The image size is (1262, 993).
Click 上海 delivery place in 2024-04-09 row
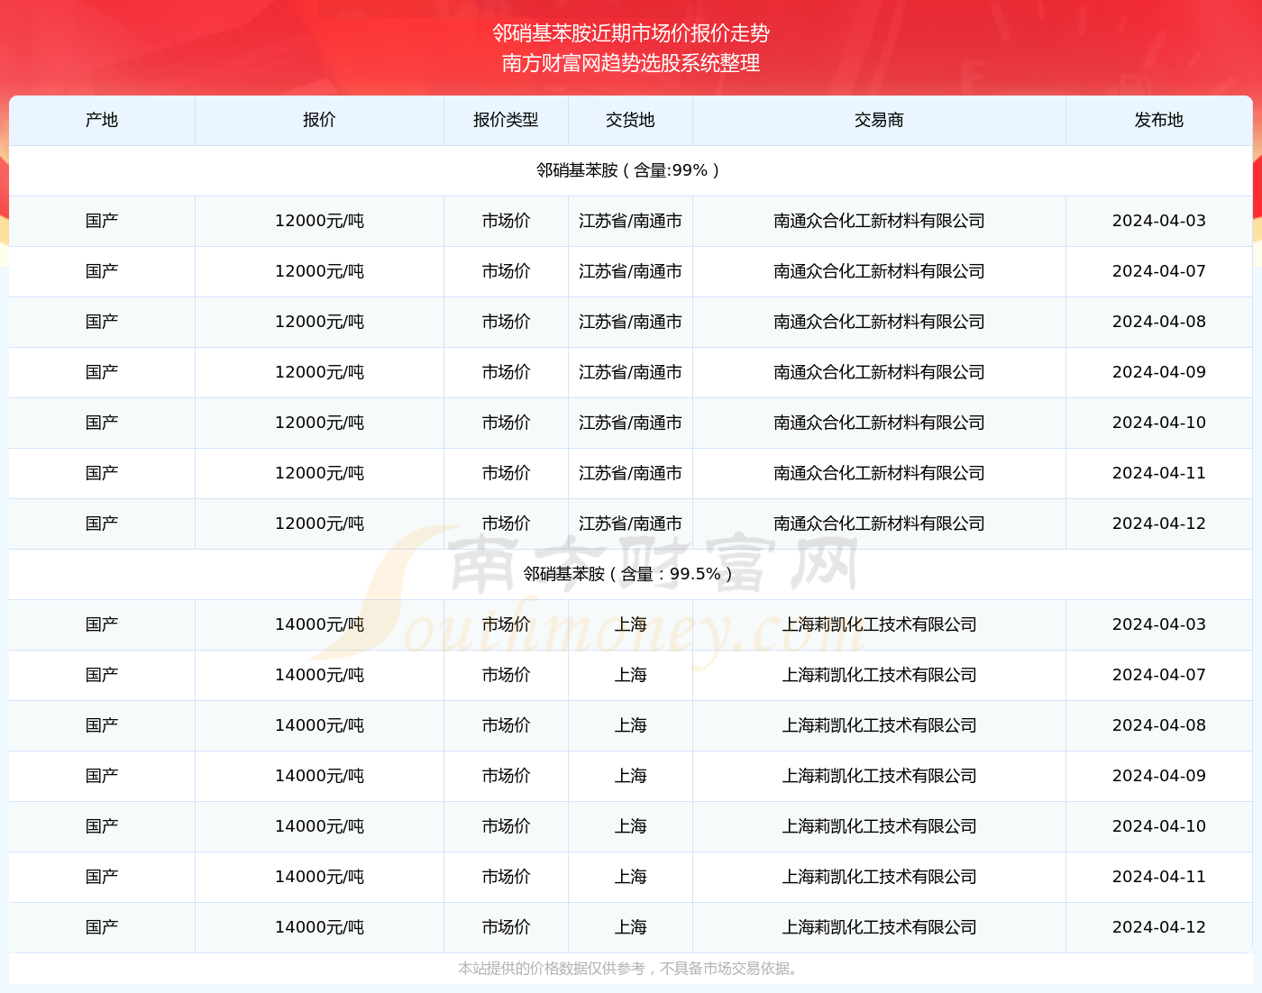coord(630,776)
